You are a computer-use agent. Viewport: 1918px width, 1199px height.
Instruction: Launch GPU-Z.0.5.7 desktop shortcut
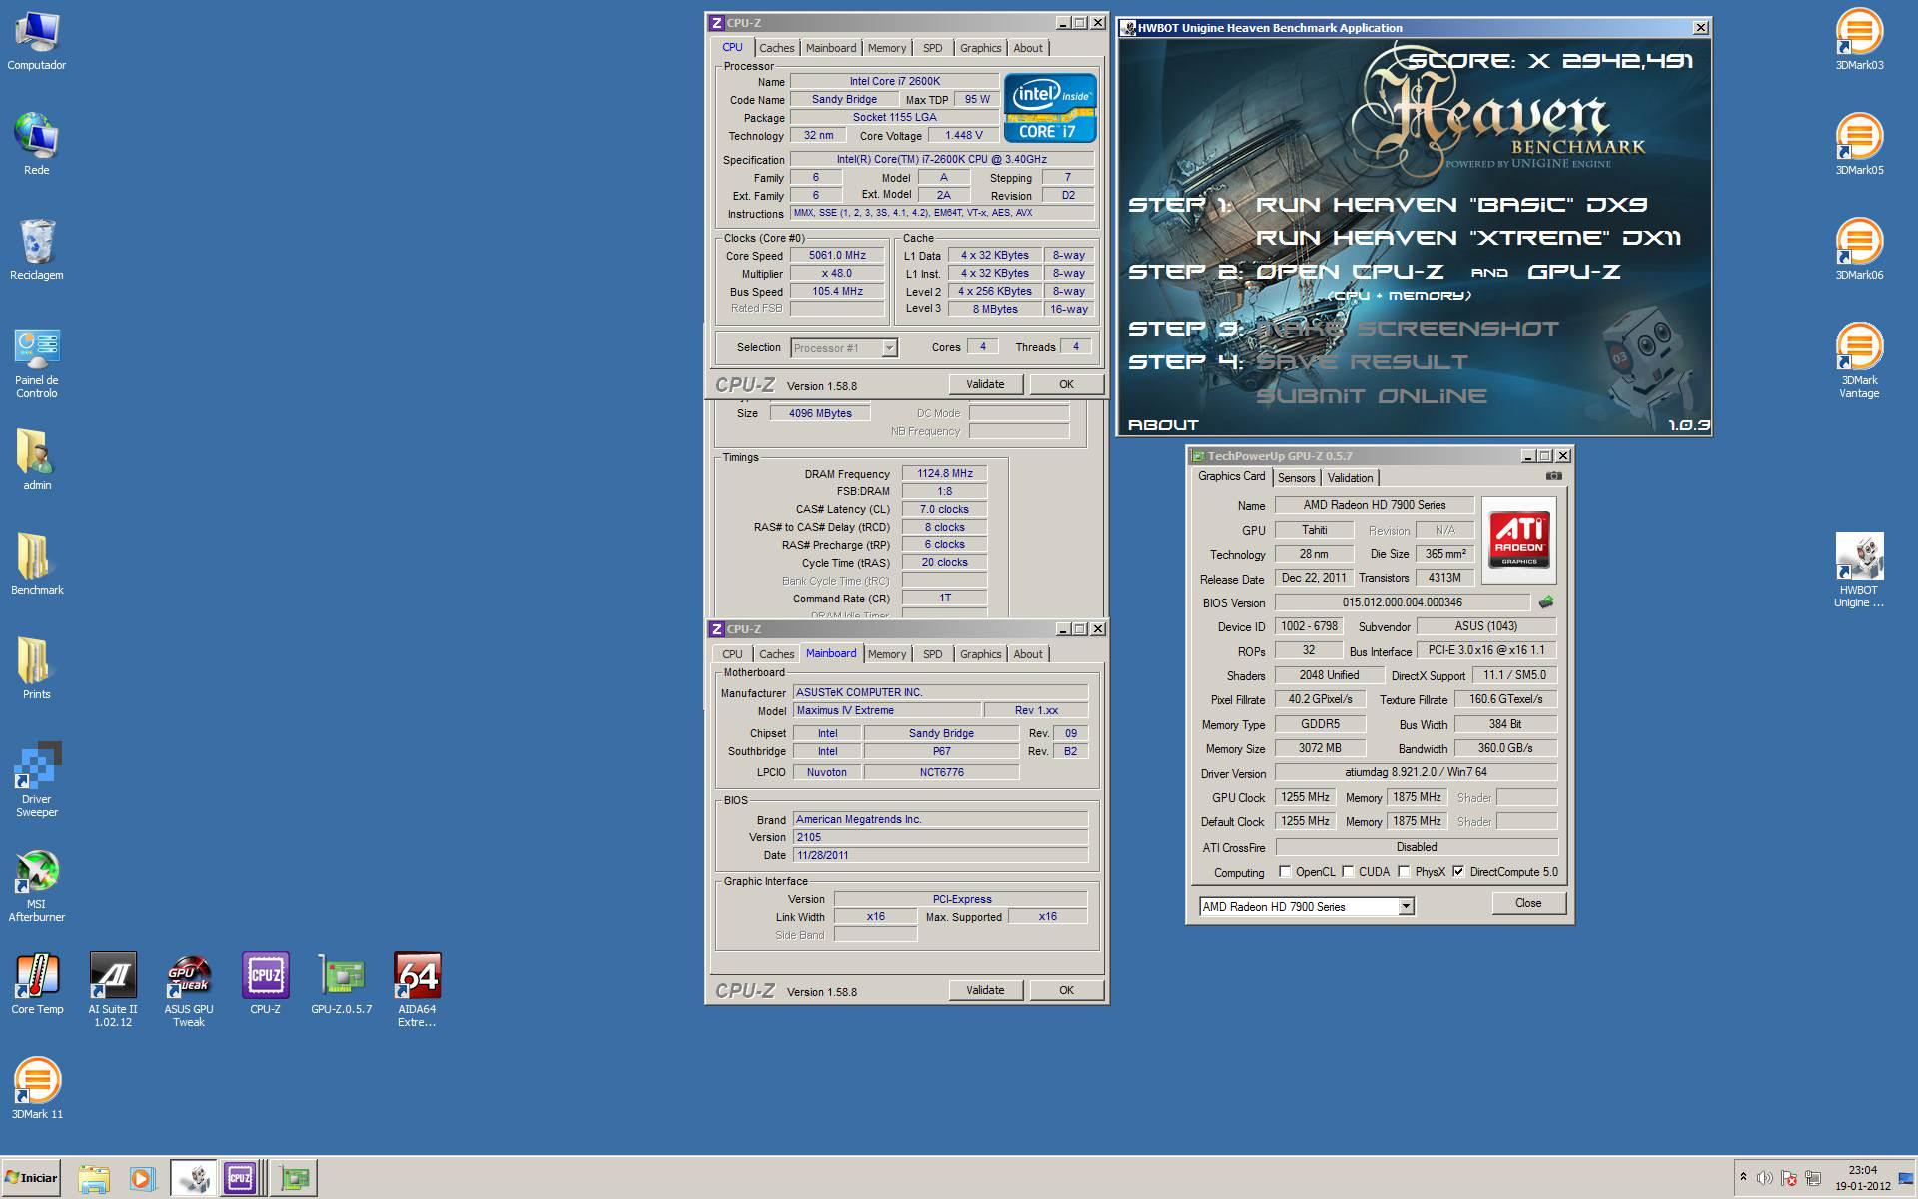click(x=341, y=985)
